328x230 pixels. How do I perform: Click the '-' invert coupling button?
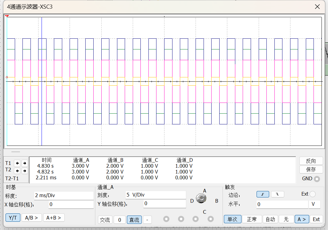[147, 220]
